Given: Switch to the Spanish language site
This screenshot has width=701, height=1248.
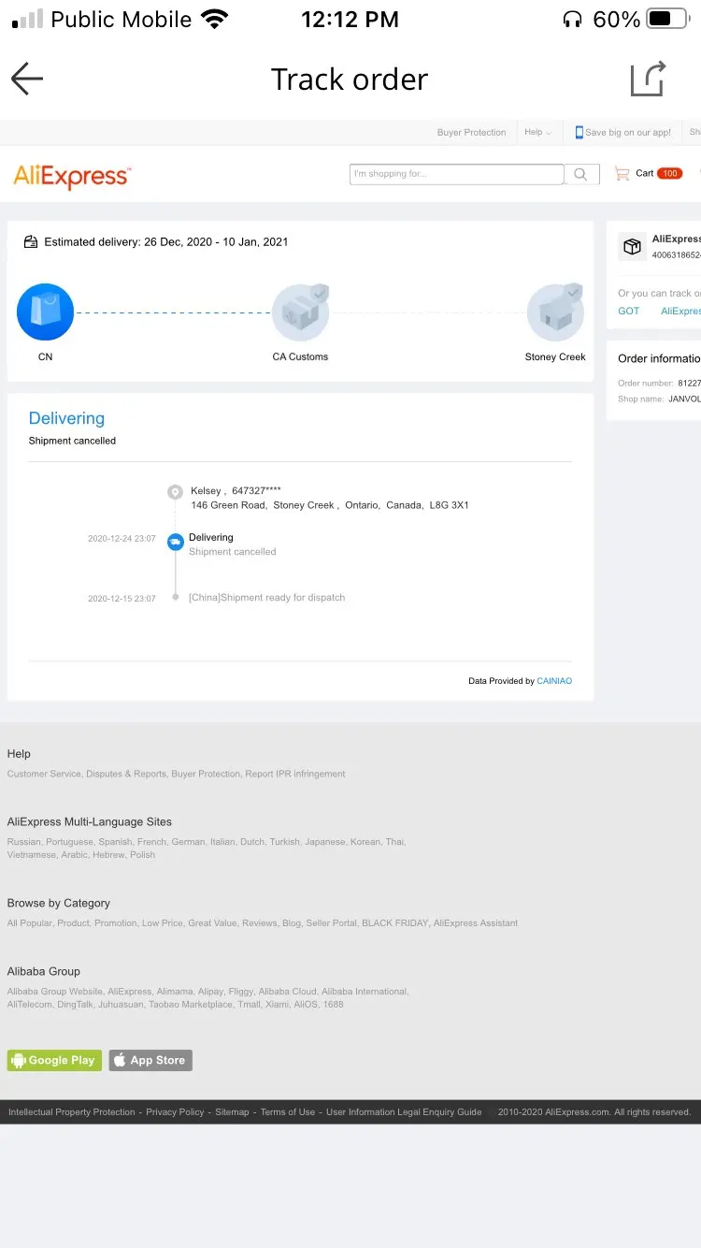Looking at the screenshot, I should tap(116, 842).
